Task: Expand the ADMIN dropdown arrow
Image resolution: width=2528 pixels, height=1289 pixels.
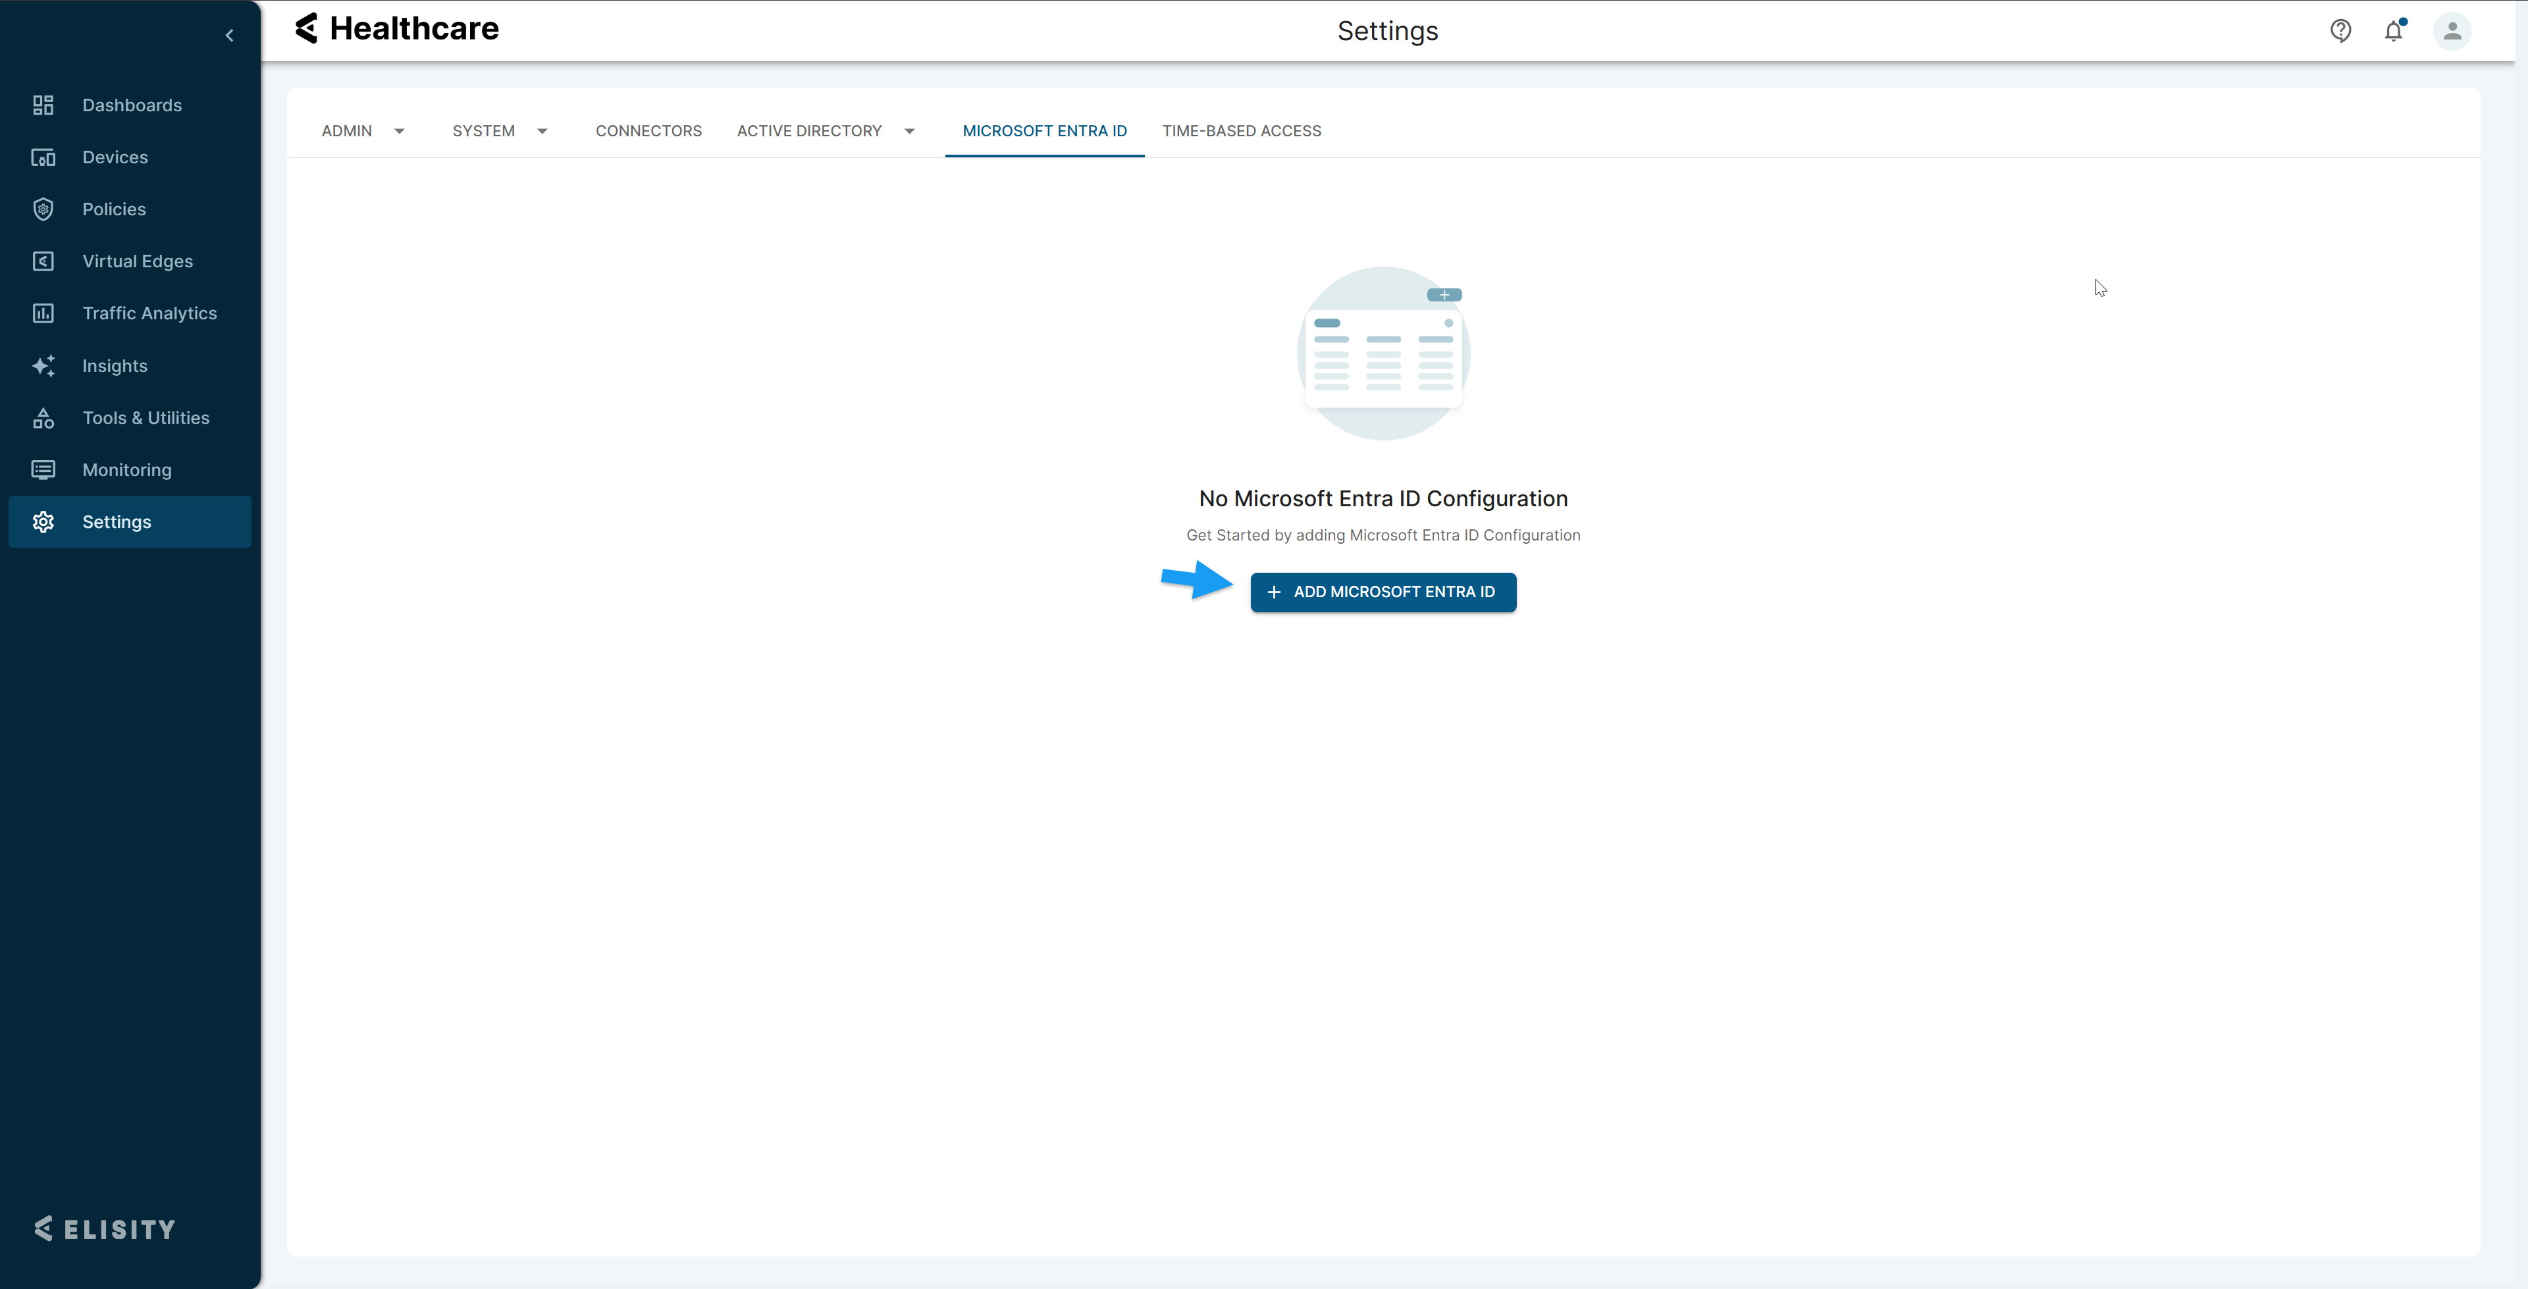Action: (400, 132)
